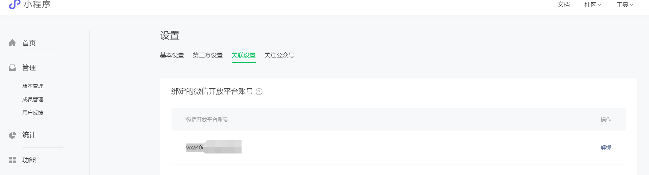The image size is (649, 175).
Task: Select the wxa40 account ID text
Action: (195, 148)
